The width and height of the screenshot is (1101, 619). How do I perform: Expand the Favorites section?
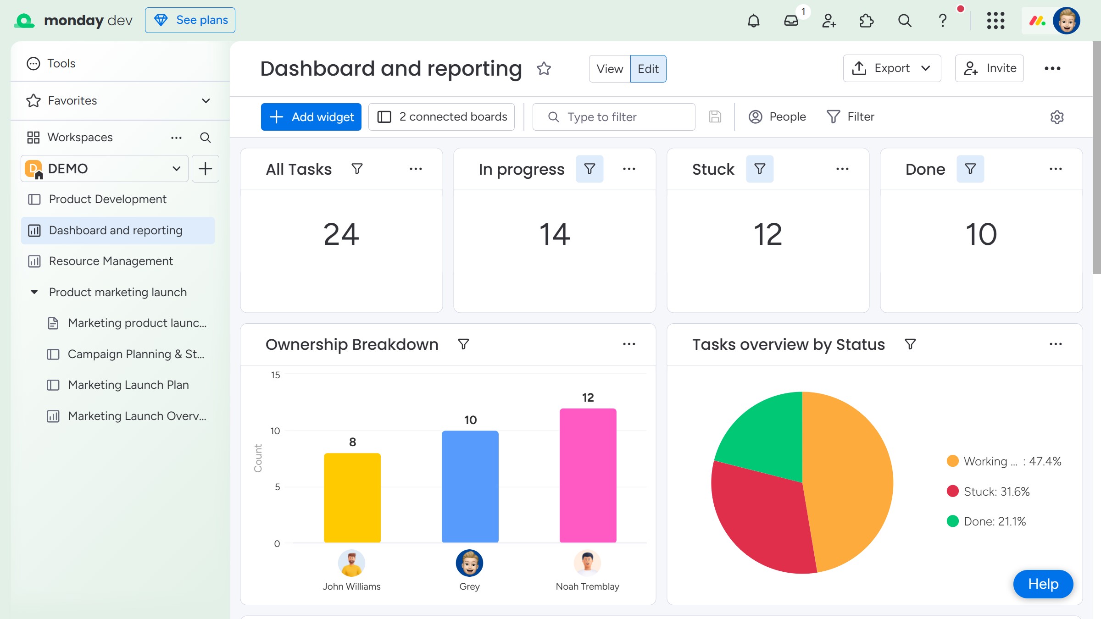click(x=206, y=100)
